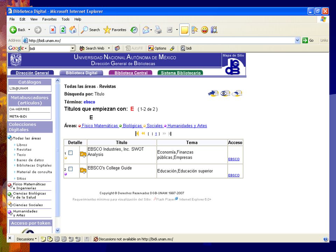The height and width of the screenshot is (252, 336).
Task: Refresh the page with green arrows icon
Action: coord(63,30)
